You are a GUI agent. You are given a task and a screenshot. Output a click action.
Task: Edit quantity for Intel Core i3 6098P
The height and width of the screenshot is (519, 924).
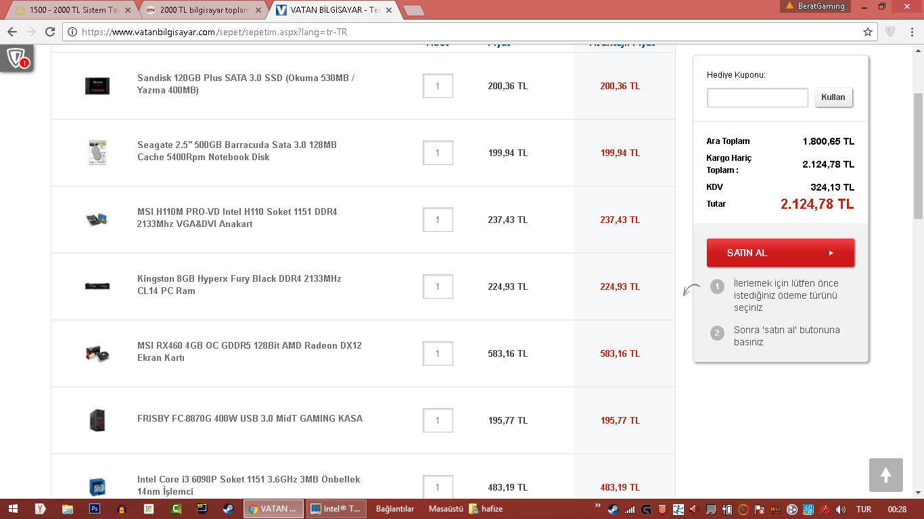pyautogui.click(x=438, y=487)
